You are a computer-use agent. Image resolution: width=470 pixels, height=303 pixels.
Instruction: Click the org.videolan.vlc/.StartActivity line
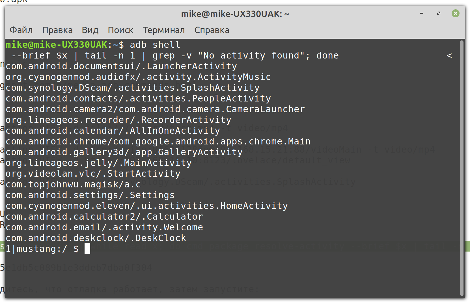(x=93, y=174)
